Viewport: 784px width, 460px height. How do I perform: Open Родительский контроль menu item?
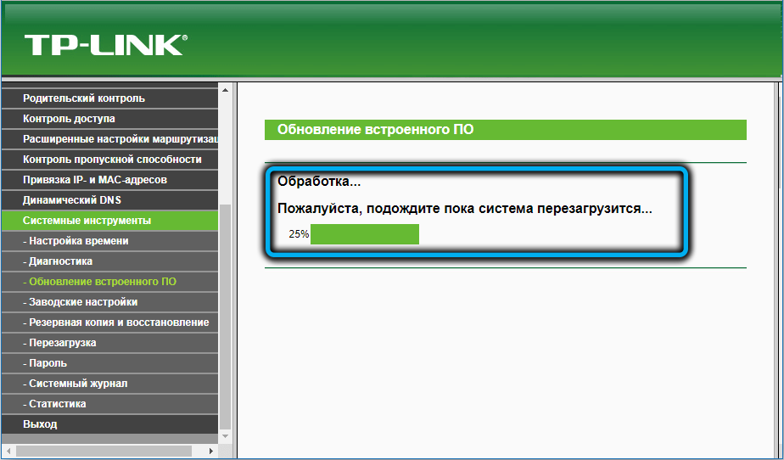pos(109,98)
